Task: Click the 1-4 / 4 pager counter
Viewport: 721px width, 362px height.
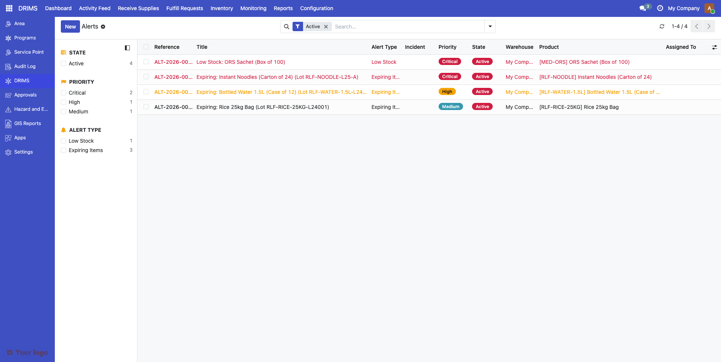Action: coord(679,26)
